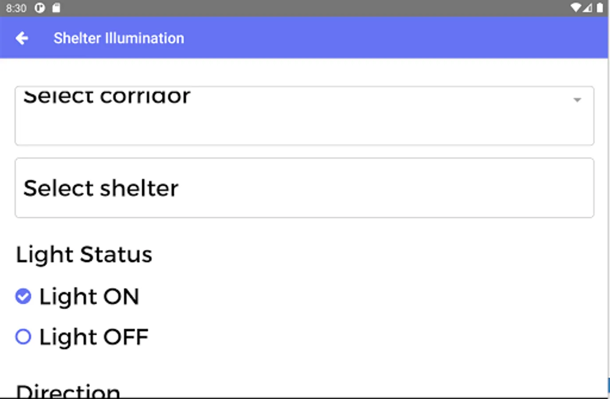
Task: Open the Select shelter field
Action: tap(304, 188)
